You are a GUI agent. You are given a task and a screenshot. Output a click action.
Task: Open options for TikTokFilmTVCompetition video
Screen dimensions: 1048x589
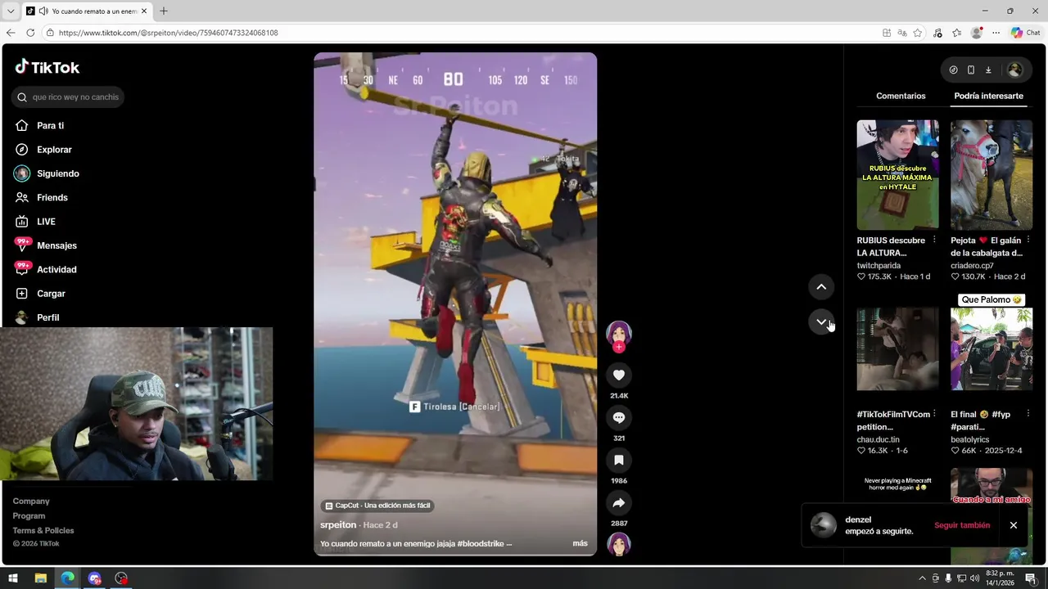pos(934,414)
